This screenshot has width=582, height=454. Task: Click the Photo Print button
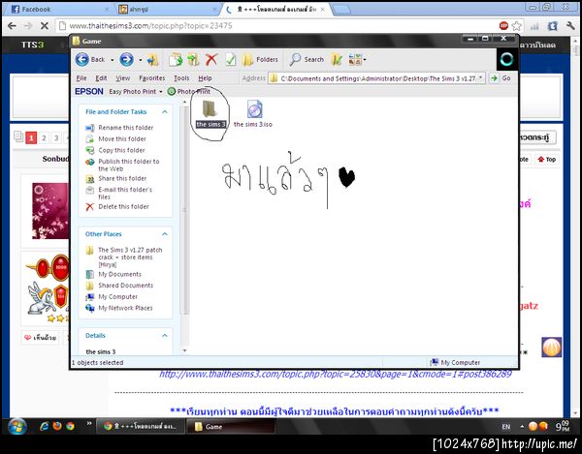click(189, 91)
